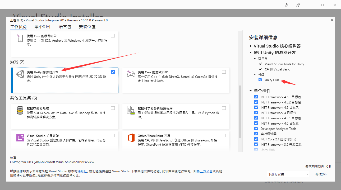Image resolution: width=341 pixels, height=190 pixels.
Task: Collapse the 可选 section
Action: (255, 74)
